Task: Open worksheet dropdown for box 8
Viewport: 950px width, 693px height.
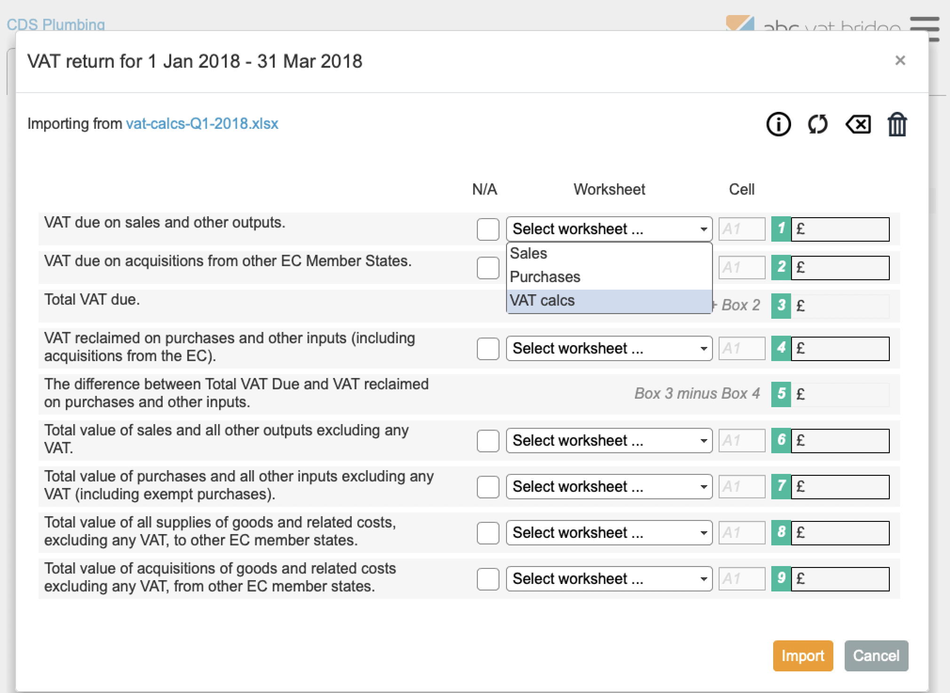Action: pyautogui.click(x=609, y=533)
